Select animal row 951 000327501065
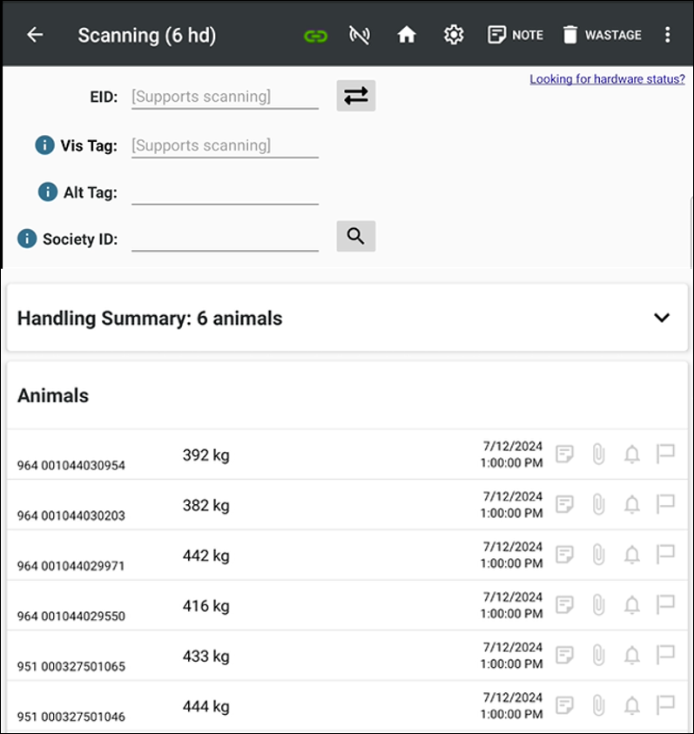This screenshot has height=734, width=694. click(261, 656)
